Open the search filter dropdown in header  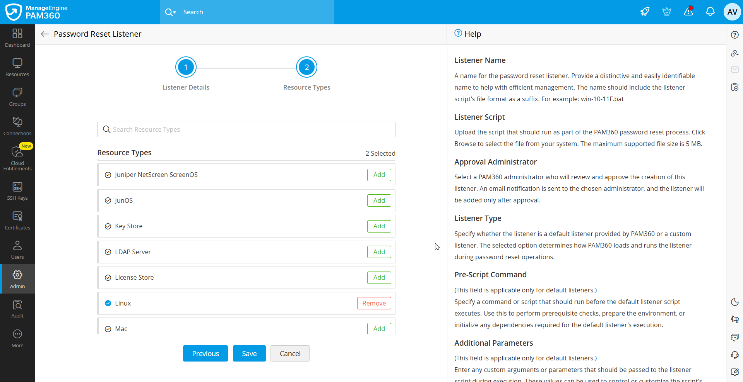pyautogui.click(x=171, y=12)
